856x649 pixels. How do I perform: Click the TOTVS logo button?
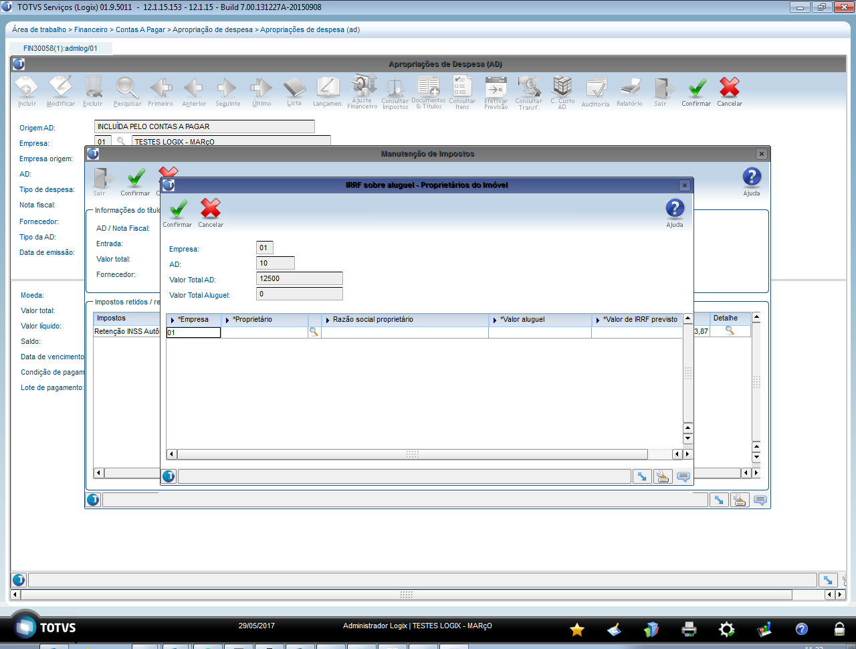pos(45,627)
